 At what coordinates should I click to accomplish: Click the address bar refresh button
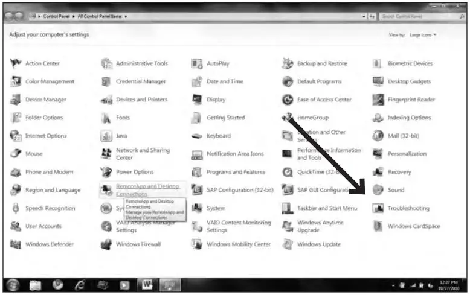(x=372, y=16)
